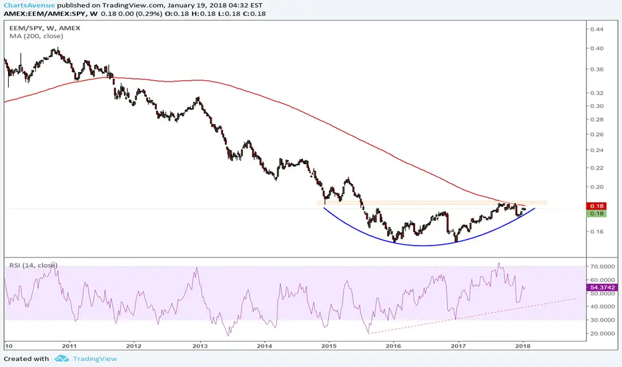The height and width of the screenshot is (367, 622).
Task: Click the 0.26 price axis value
Action: (x=597, y=134)
